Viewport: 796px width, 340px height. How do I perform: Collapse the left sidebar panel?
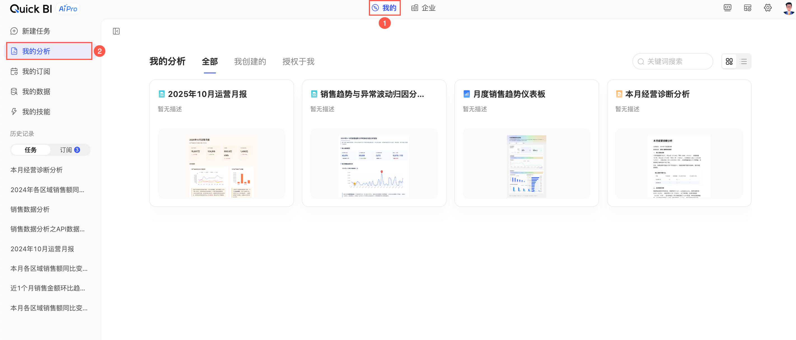point(116,31)
